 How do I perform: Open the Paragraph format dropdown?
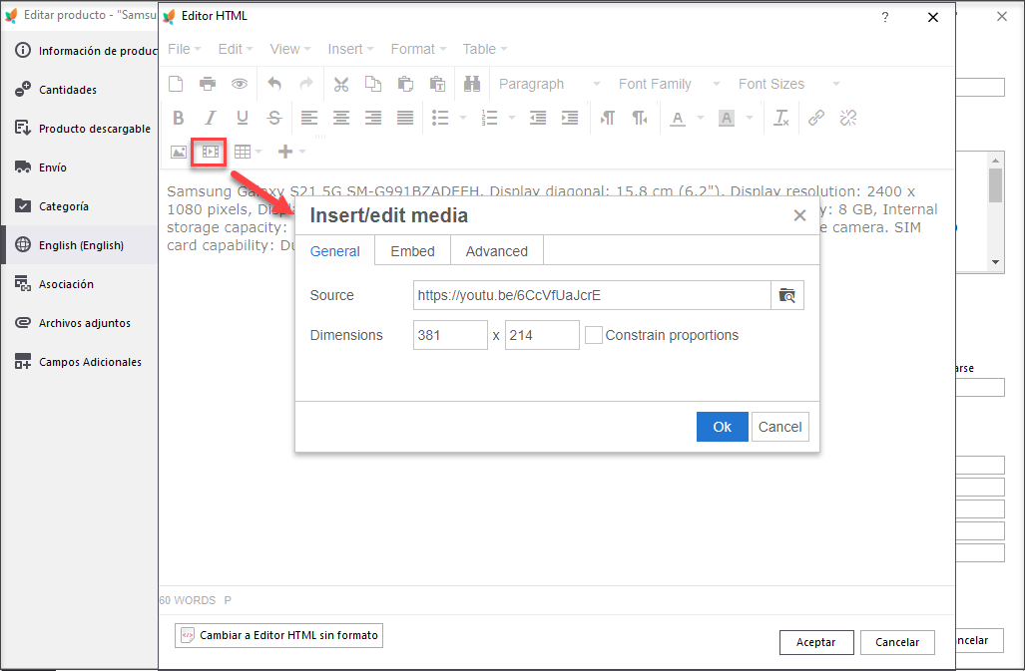click(x=550, y=84)
